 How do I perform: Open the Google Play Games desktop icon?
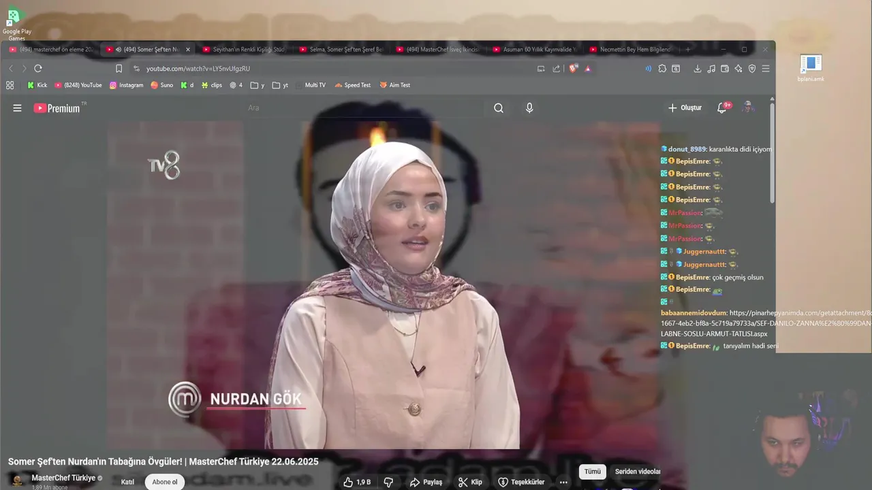16,24
